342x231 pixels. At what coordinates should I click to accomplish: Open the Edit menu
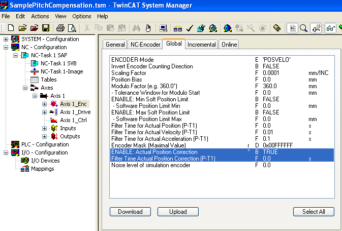pyautogui.click(x=20, y=16)
